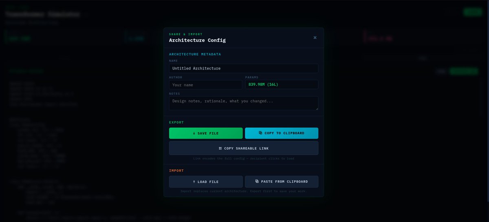Click Copy to Clipboard button
This screenshot has width=489, height=222.
282,133
